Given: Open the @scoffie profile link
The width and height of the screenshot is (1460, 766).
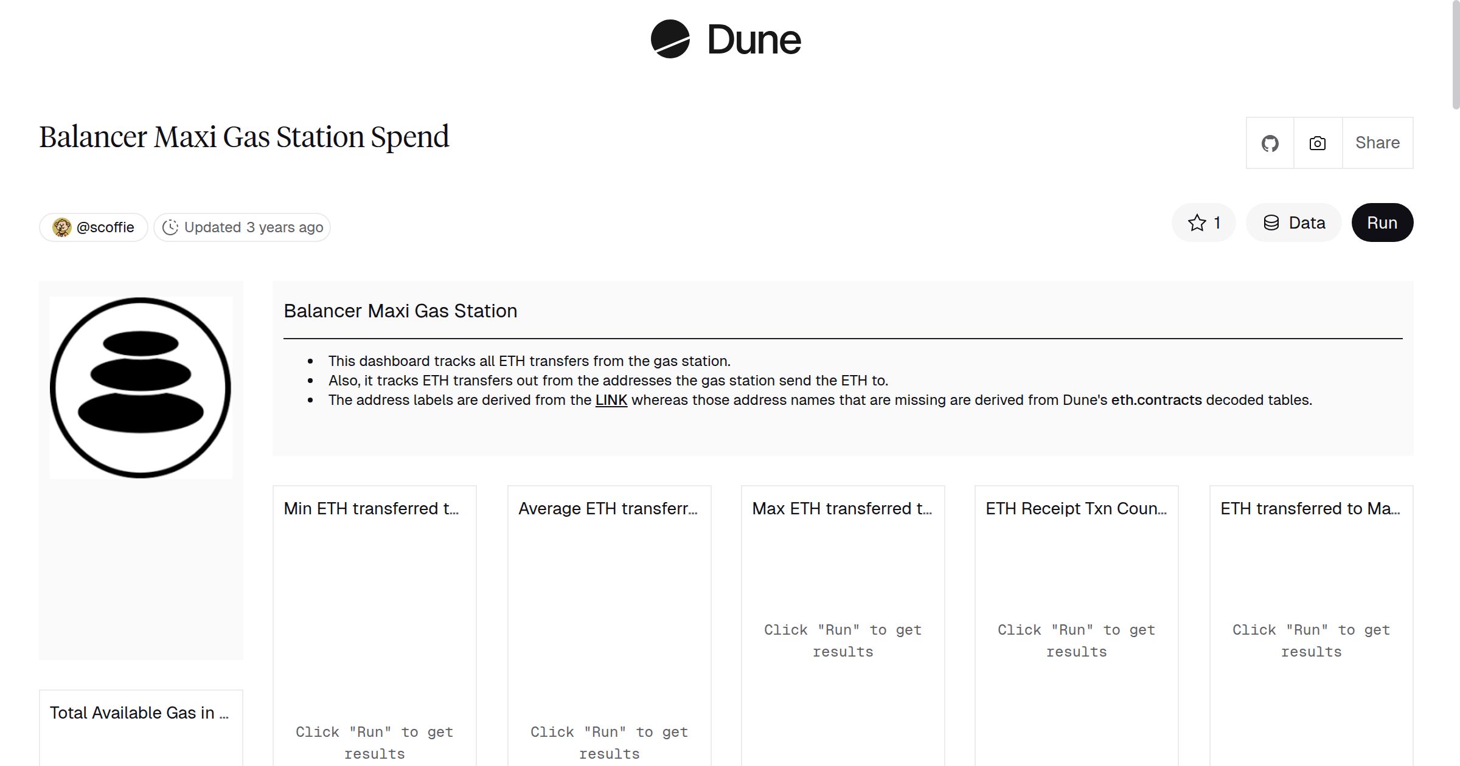Looking at the screenshot, I should point(105,227).
